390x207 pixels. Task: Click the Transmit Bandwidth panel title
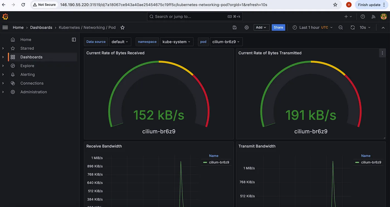point(257,146)
